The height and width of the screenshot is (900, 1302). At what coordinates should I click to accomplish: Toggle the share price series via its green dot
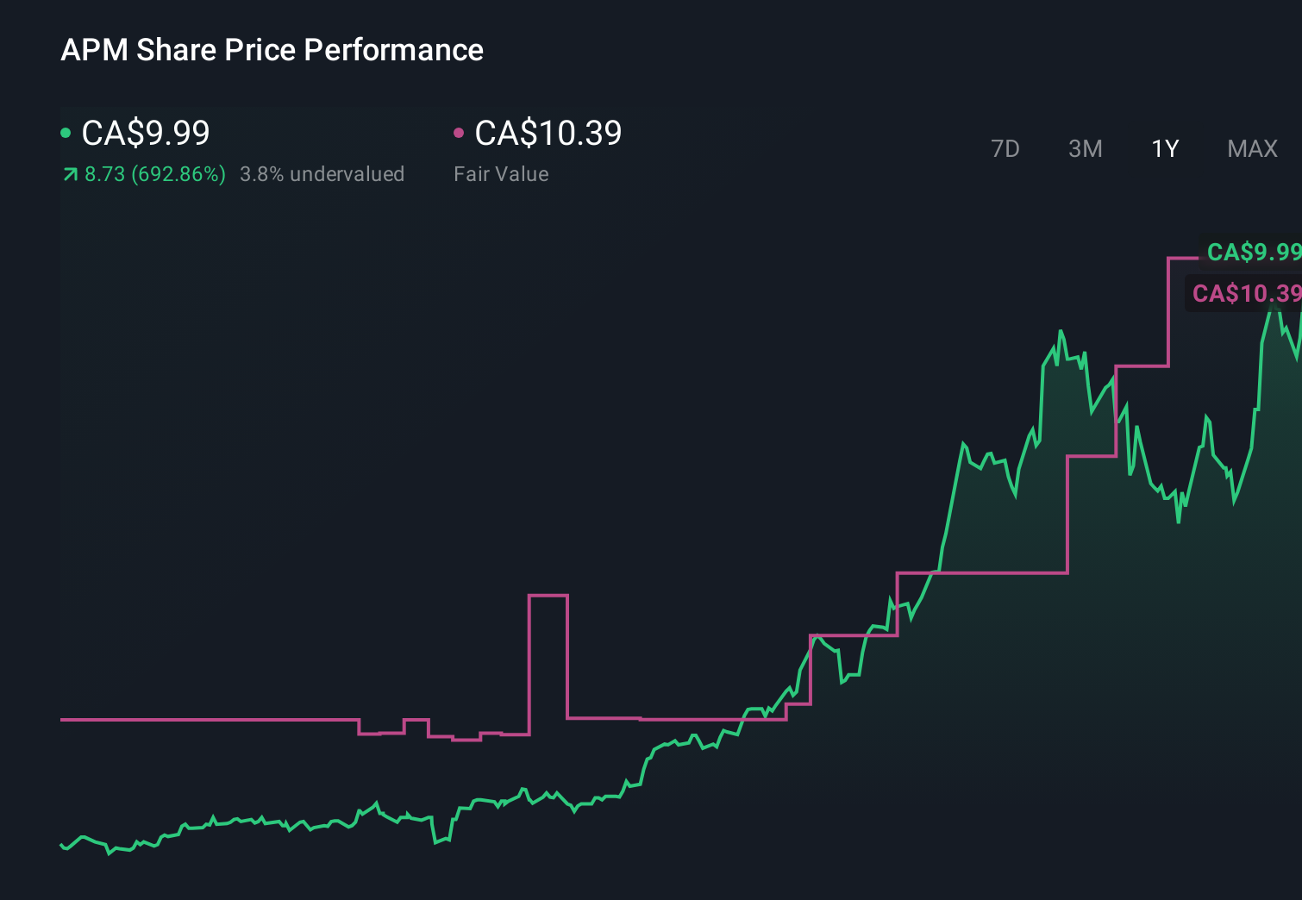point(66,132)
